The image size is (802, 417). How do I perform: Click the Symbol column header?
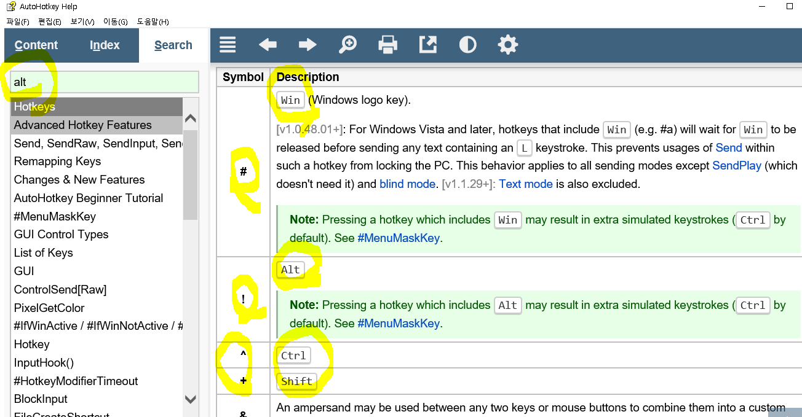[243, 77]
